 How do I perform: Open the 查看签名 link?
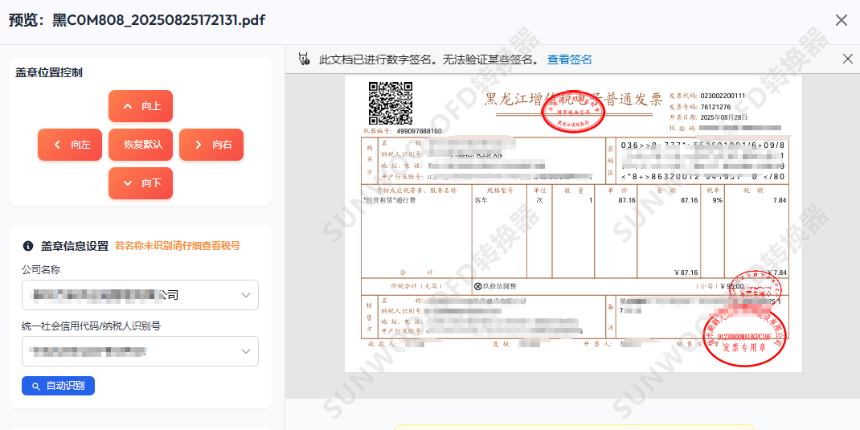tap(569, 59)
